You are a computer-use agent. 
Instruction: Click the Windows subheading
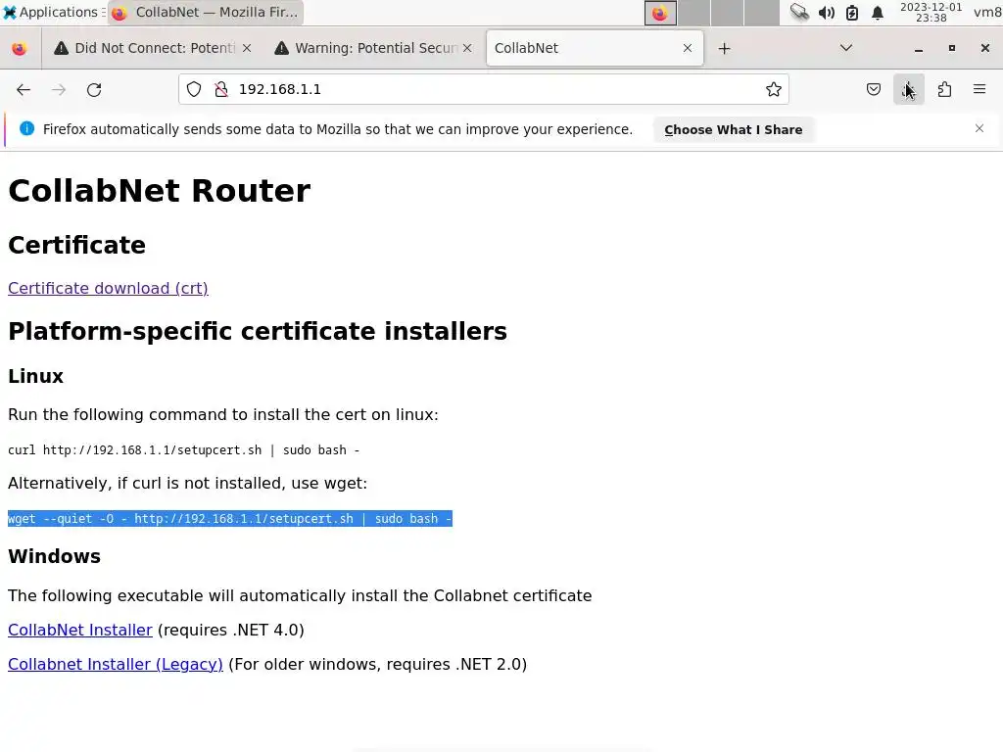coord(55,556)
